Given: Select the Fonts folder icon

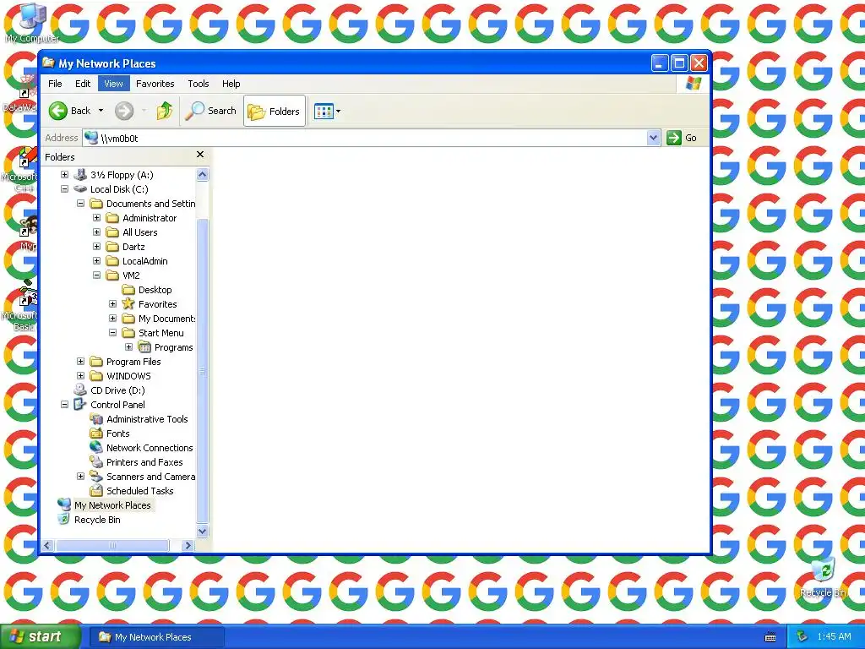Looking at the screenshot, I should click(x=96, y=434).
